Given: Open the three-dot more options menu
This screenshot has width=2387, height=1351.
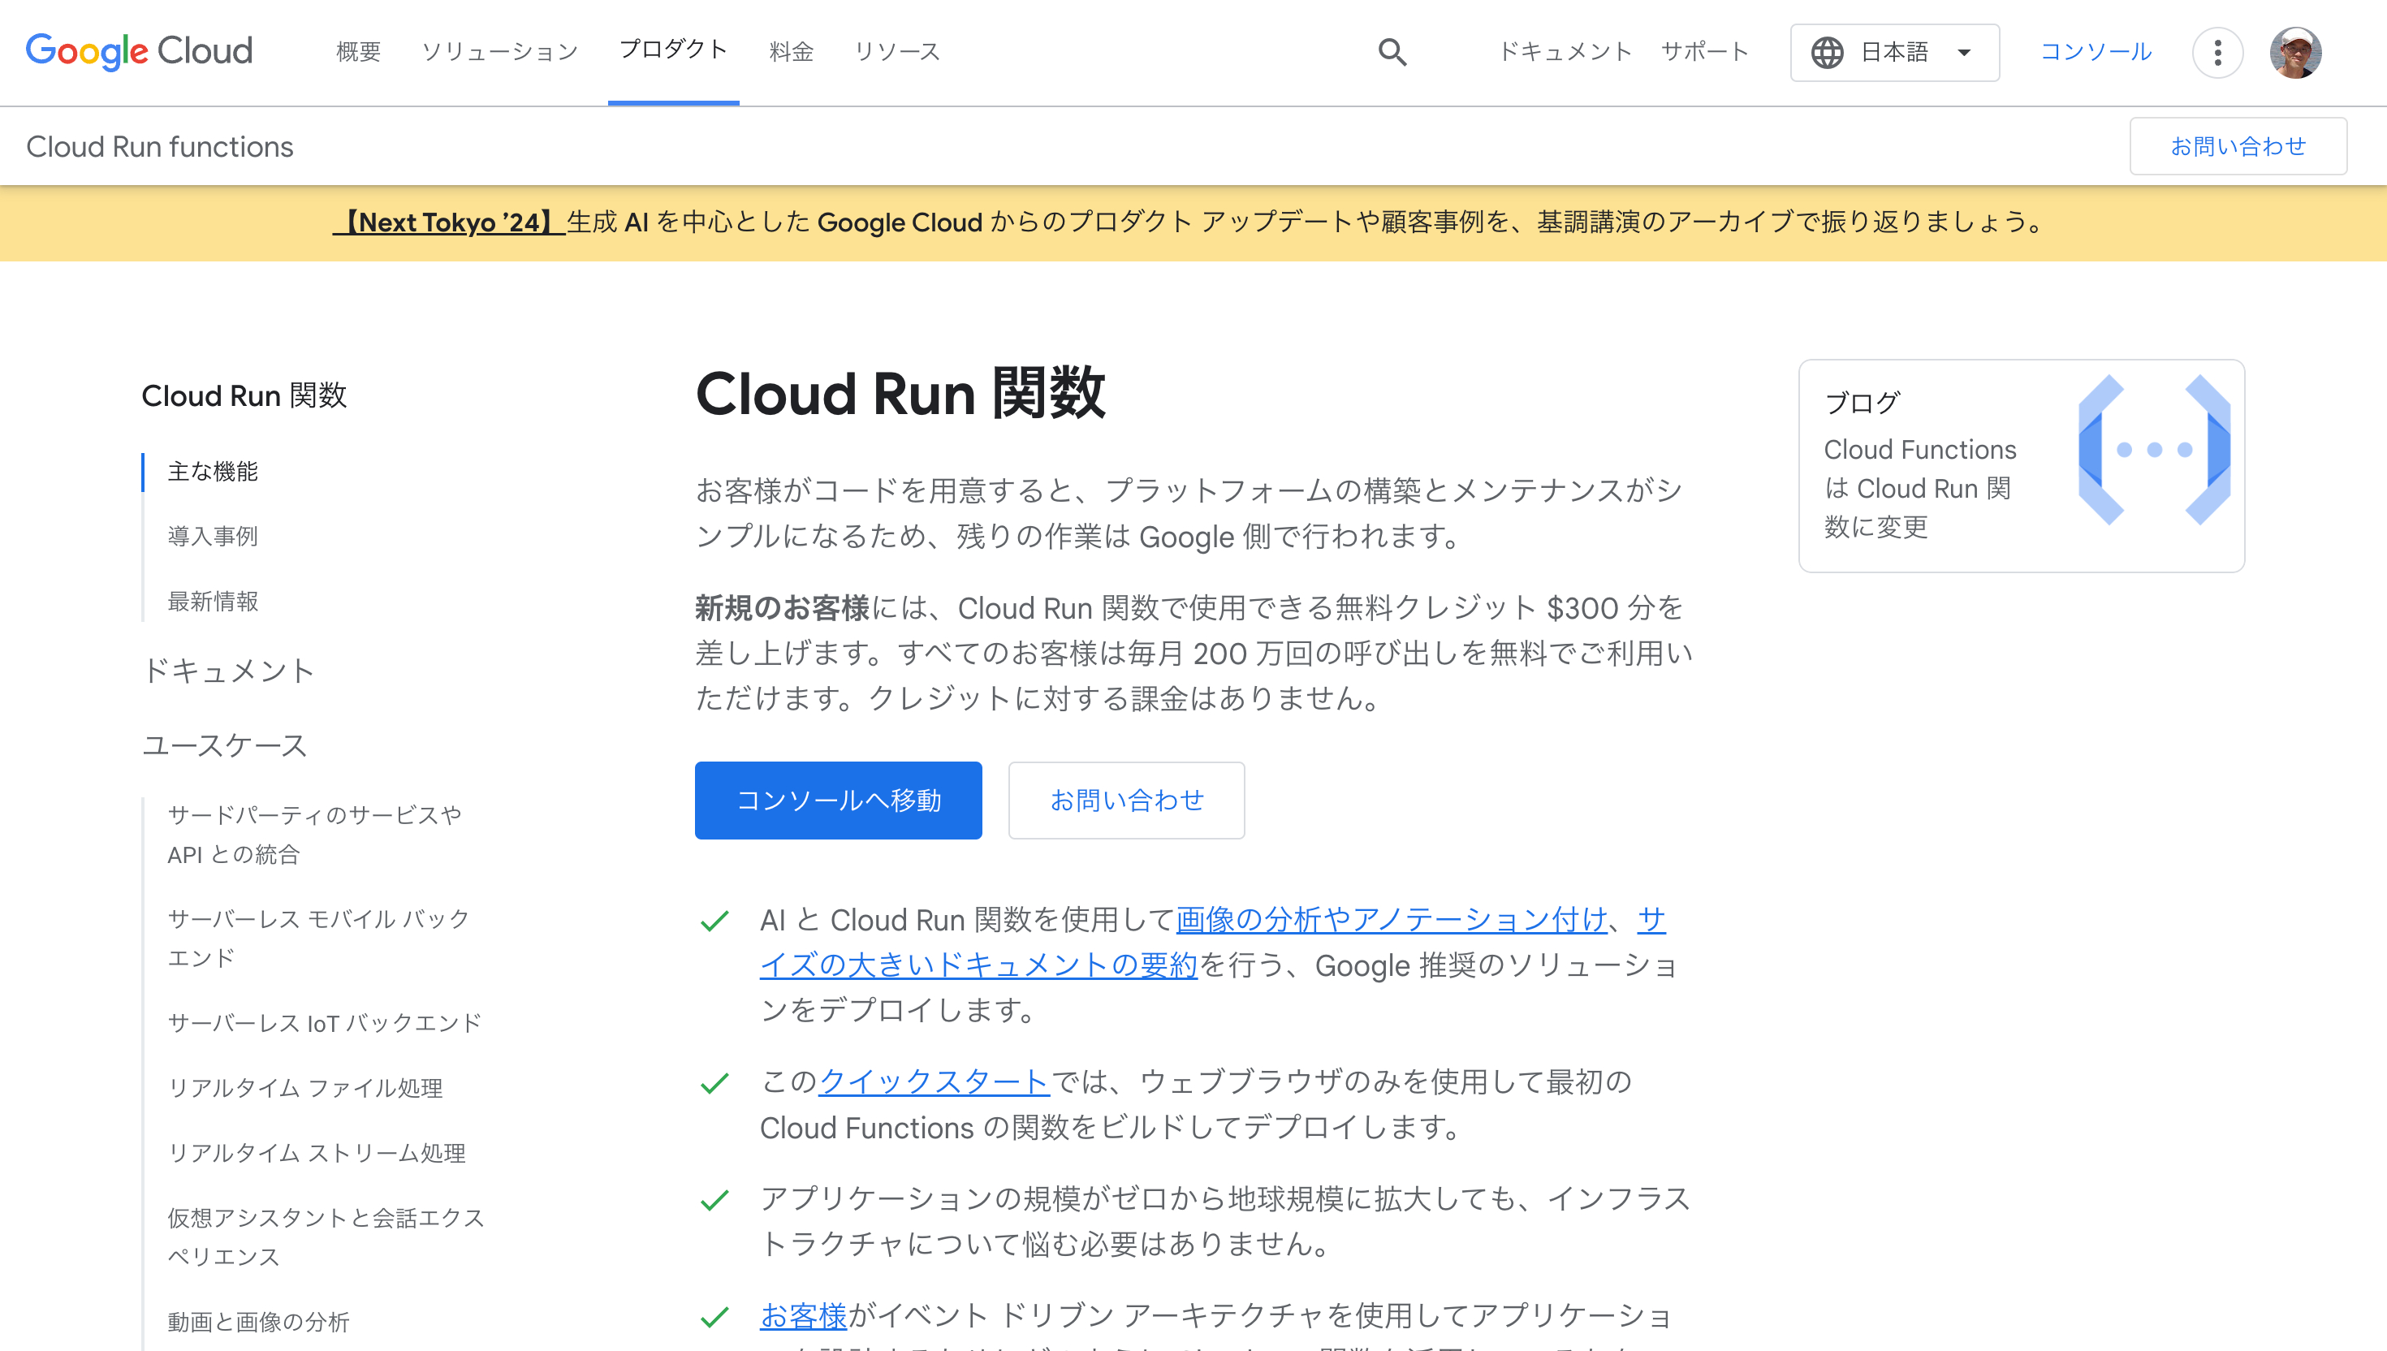Looking at the screenshot, I should [2218, 53].
